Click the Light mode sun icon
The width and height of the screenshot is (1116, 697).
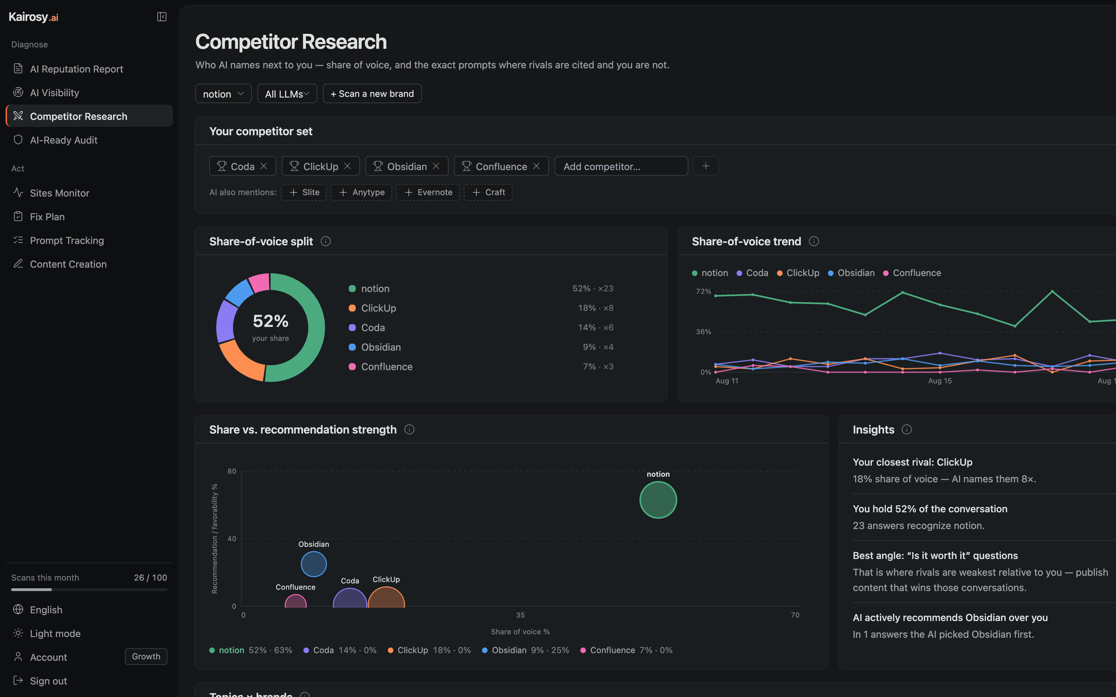(18, 633)
